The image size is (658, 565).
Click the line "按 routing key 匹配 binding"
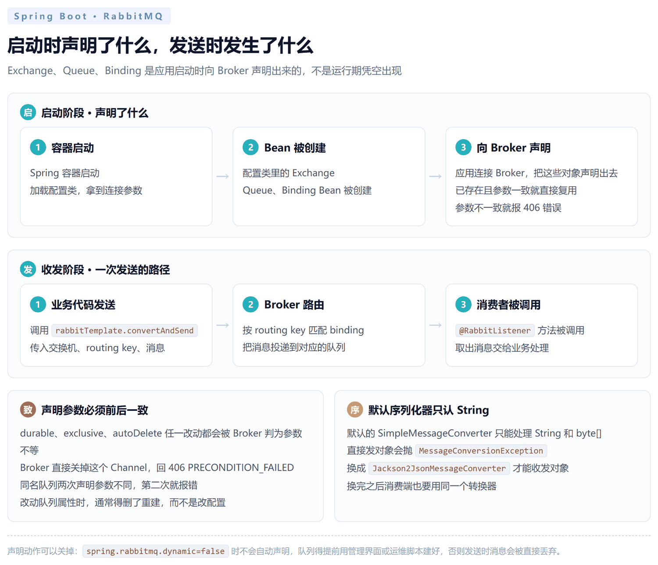click(x=303, y=330)
